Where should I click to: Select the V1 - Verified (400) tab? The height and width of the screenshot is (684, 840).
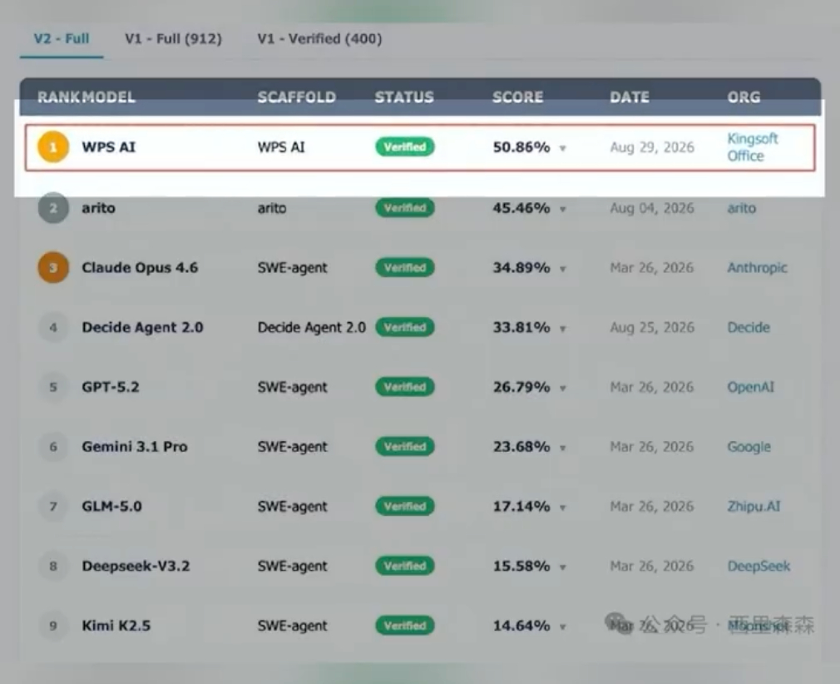320,38
